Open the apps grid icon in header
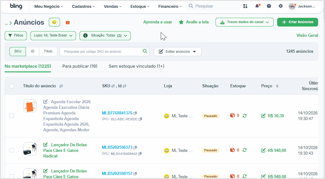Image resolution: width=325 pixels, height=179 pixels. [245, 6]
